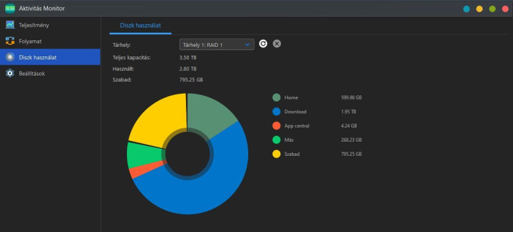Click the App central red swatch

[x=276, y=126]
